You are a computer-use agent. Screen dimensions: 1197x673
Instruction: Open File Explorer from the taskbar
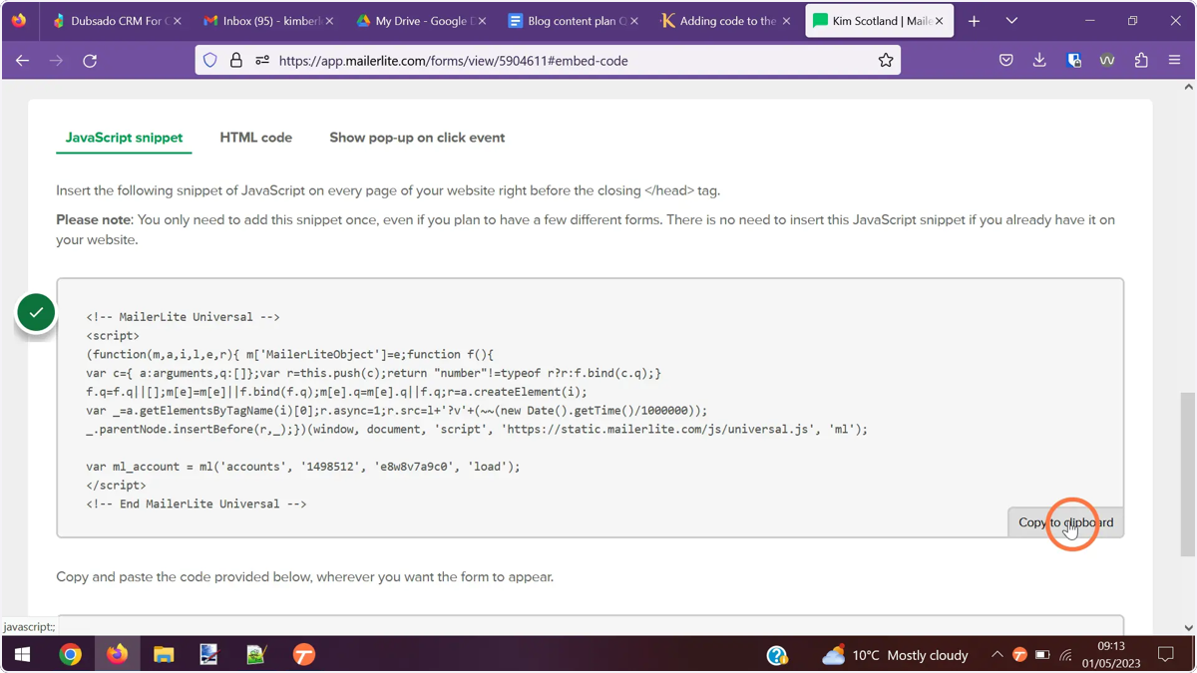click(164, 655)
